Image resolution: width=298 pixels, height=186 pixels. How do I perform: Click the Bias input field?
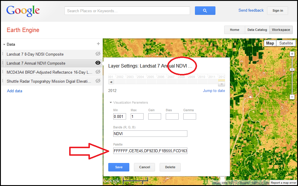tap(172, 116)
